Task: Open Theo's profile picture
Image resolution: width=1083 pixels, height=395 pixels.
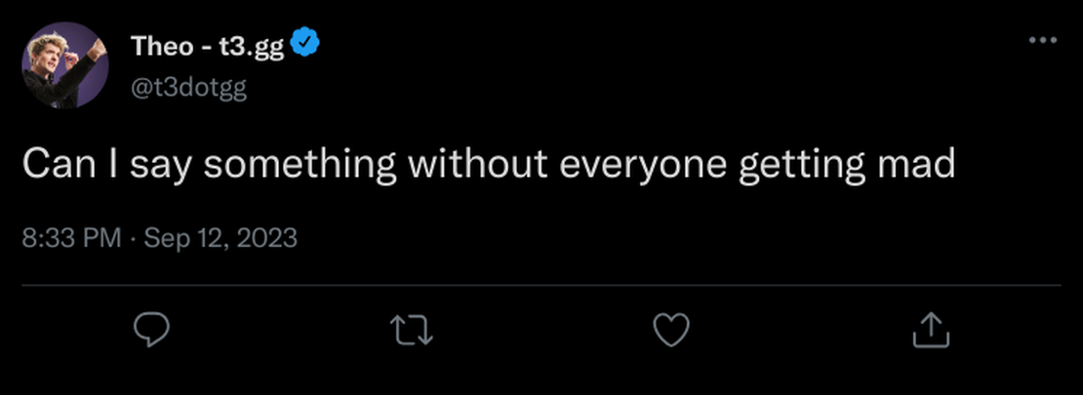Action: tap(66, 66)
